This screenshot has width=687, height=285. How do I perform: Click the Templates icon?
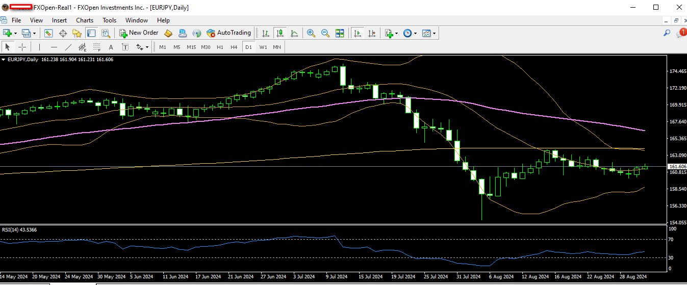pos(426,33)
